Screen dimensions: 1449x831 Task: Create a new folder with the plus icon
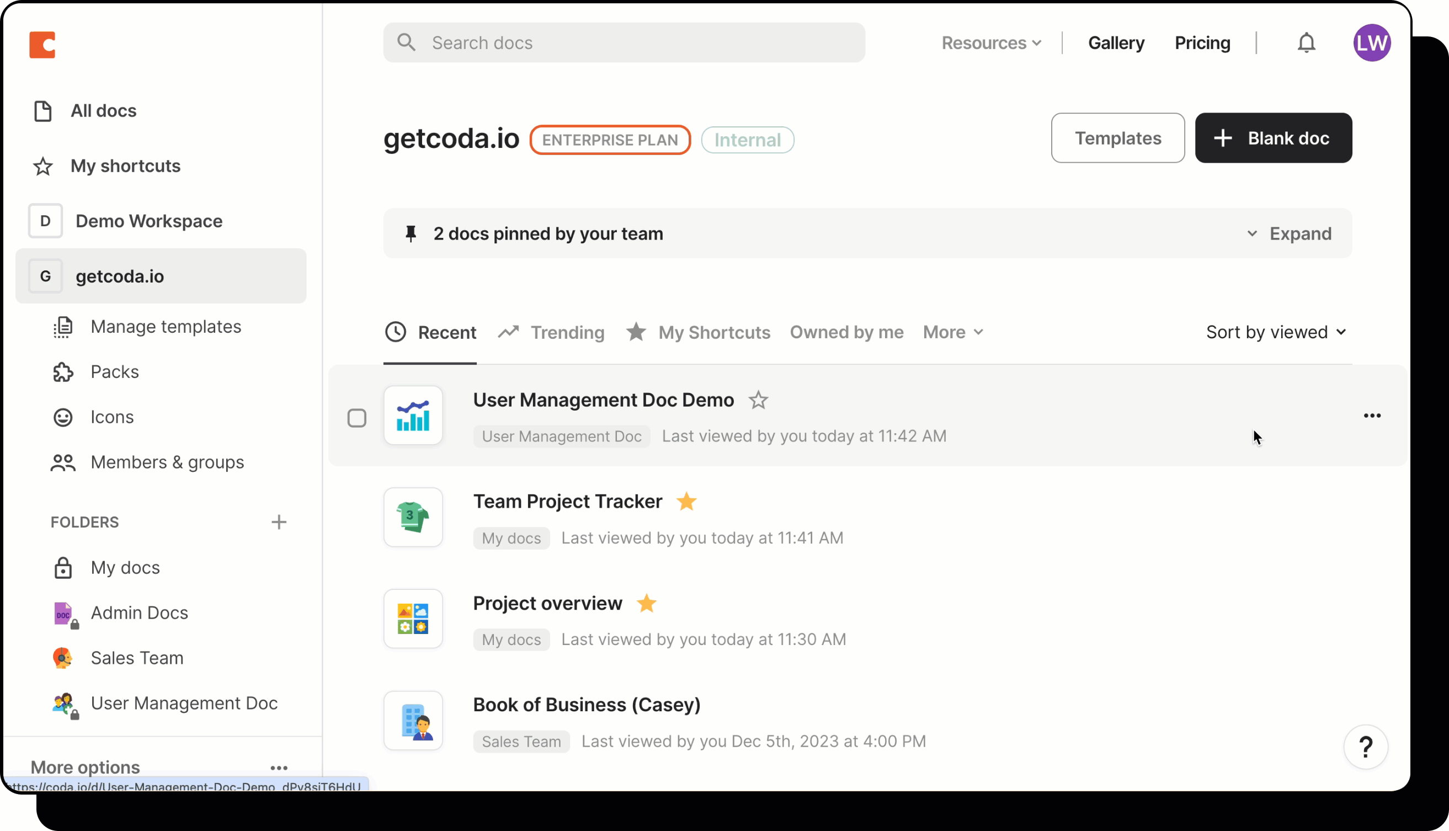[279, 521]
